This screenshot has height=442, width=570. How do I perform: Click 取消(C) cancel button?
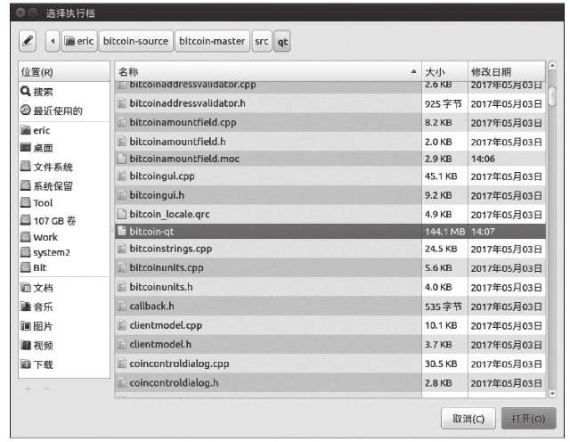click(468, 419)
